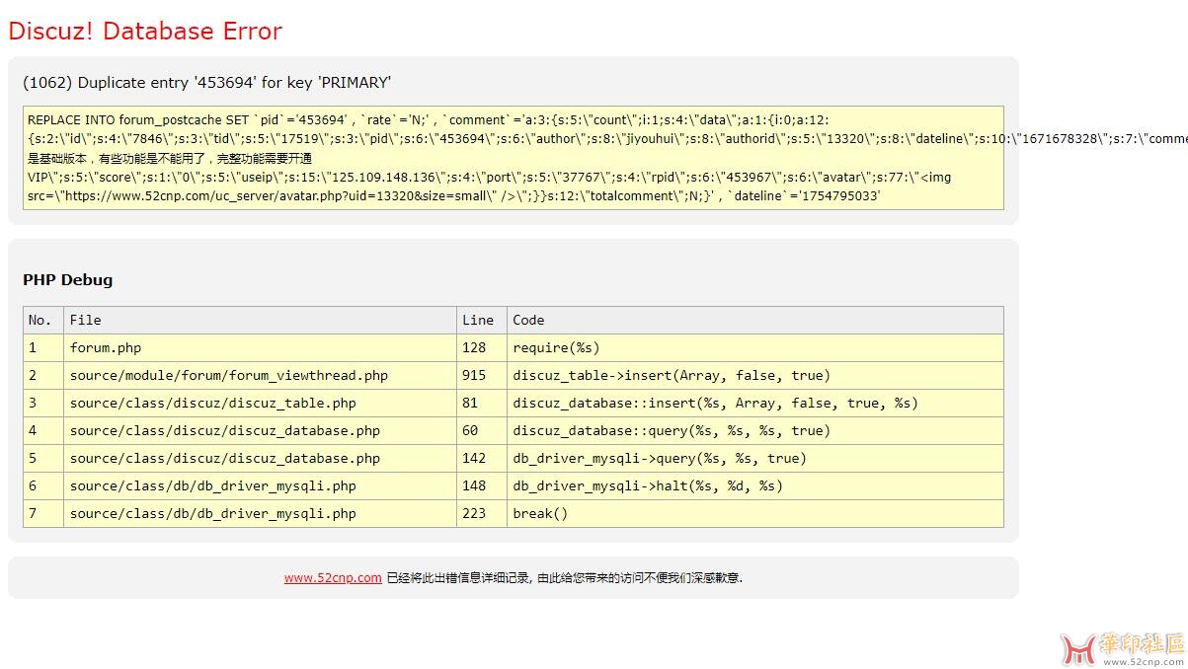
Task: Click inside the REPLACE INTO SQL query box
Action: tap(514, 158)
